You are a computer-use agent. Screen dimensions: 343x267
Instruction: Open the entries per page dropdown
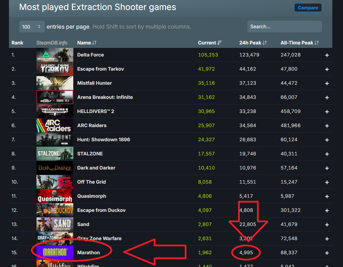click(32, 27)
